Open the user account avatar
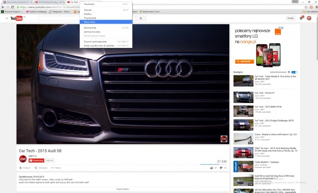 click(309, 18)
